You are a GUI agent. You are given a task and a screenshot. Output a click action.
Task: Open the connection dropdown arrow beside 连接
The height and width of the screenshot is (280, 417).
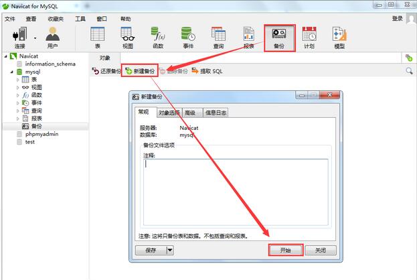pos(35,38)
